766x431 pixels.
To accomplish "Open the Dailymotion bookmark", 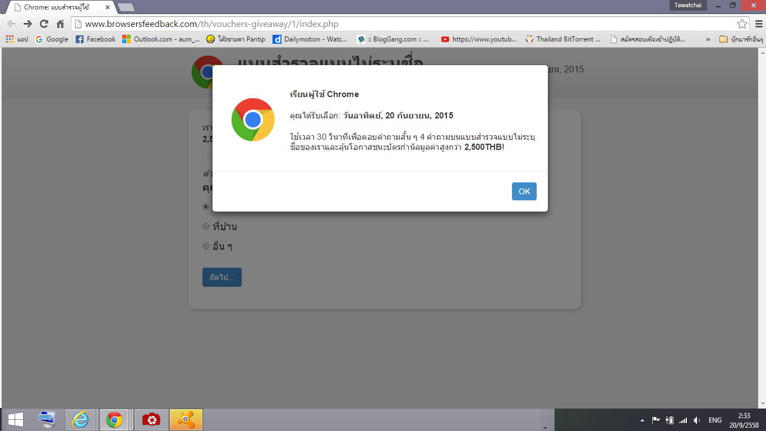I will tap(310, 39).
